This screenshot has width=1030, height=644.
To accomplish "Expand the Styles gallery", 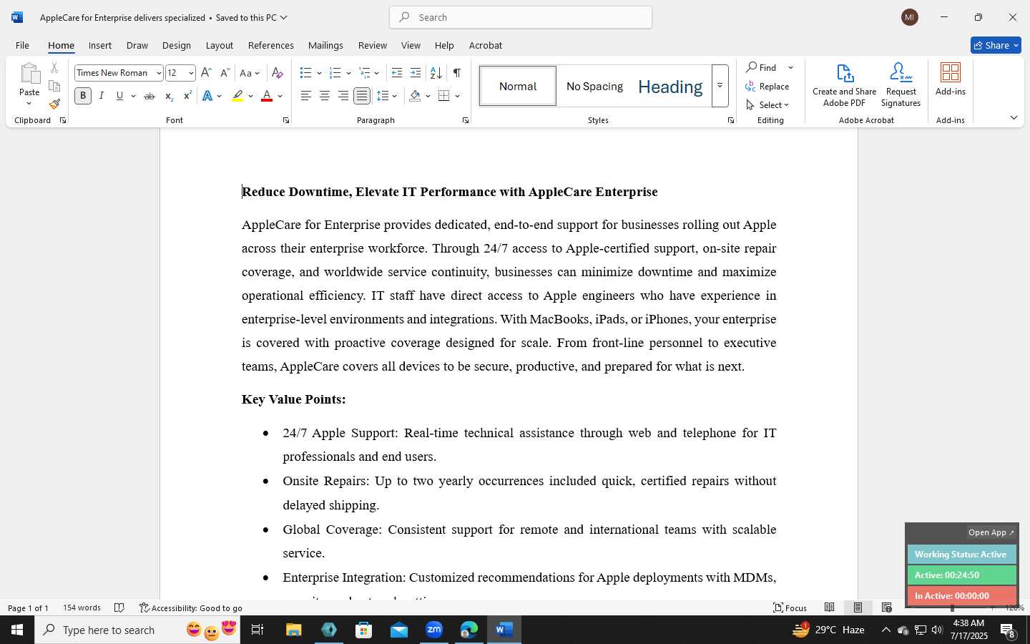I will pyautogui.click(x=720, y=86).
